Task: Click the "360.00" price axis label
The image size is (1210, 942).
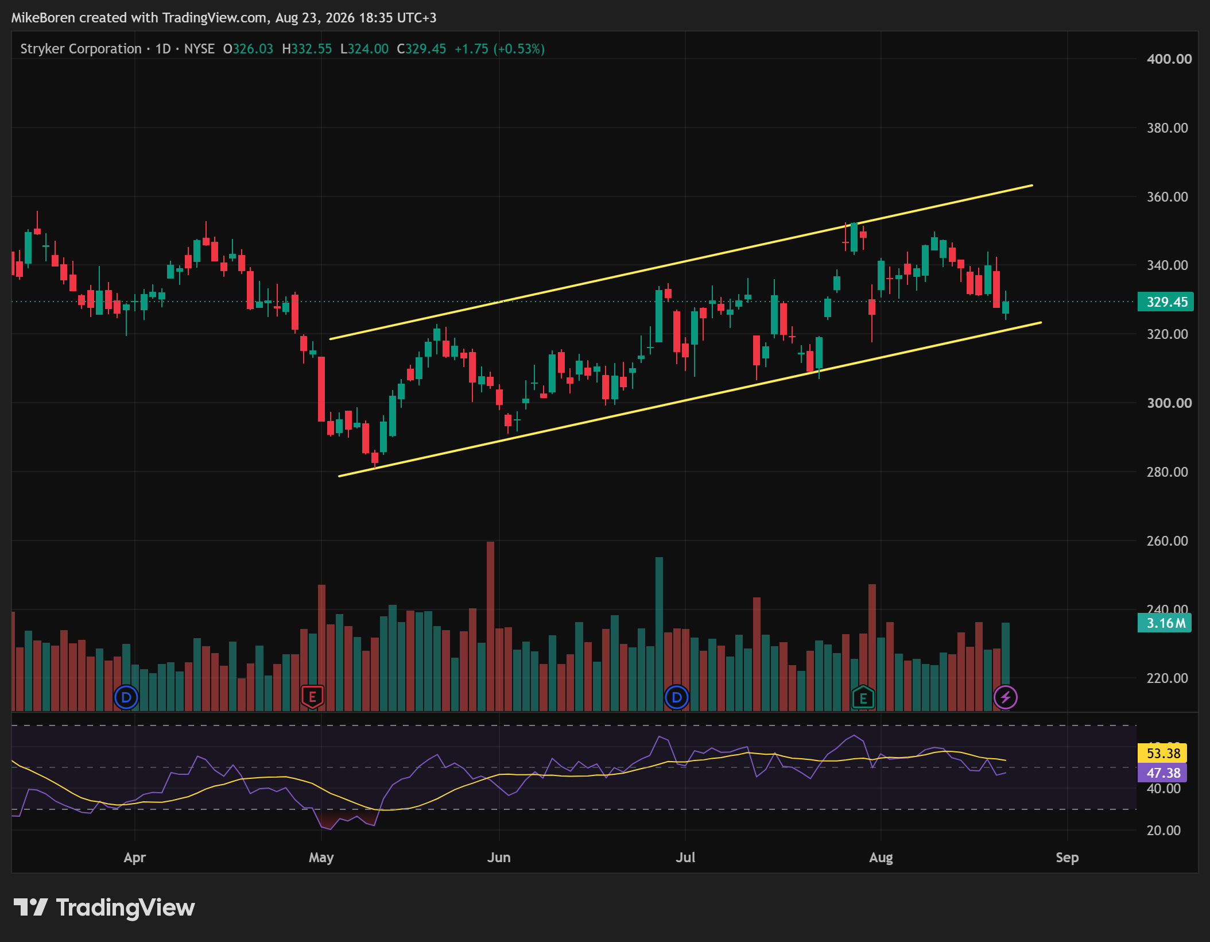Action: point(1168,196)
